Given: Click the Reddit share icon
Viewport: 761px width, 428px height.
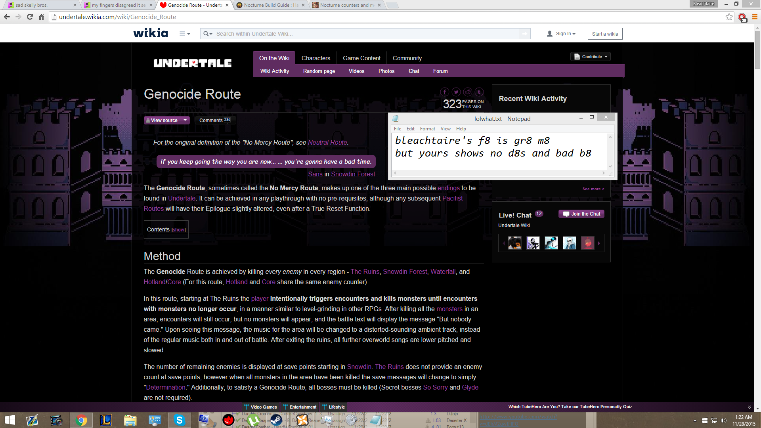Looking at the screenshot, I should click(x=468, y=92).
